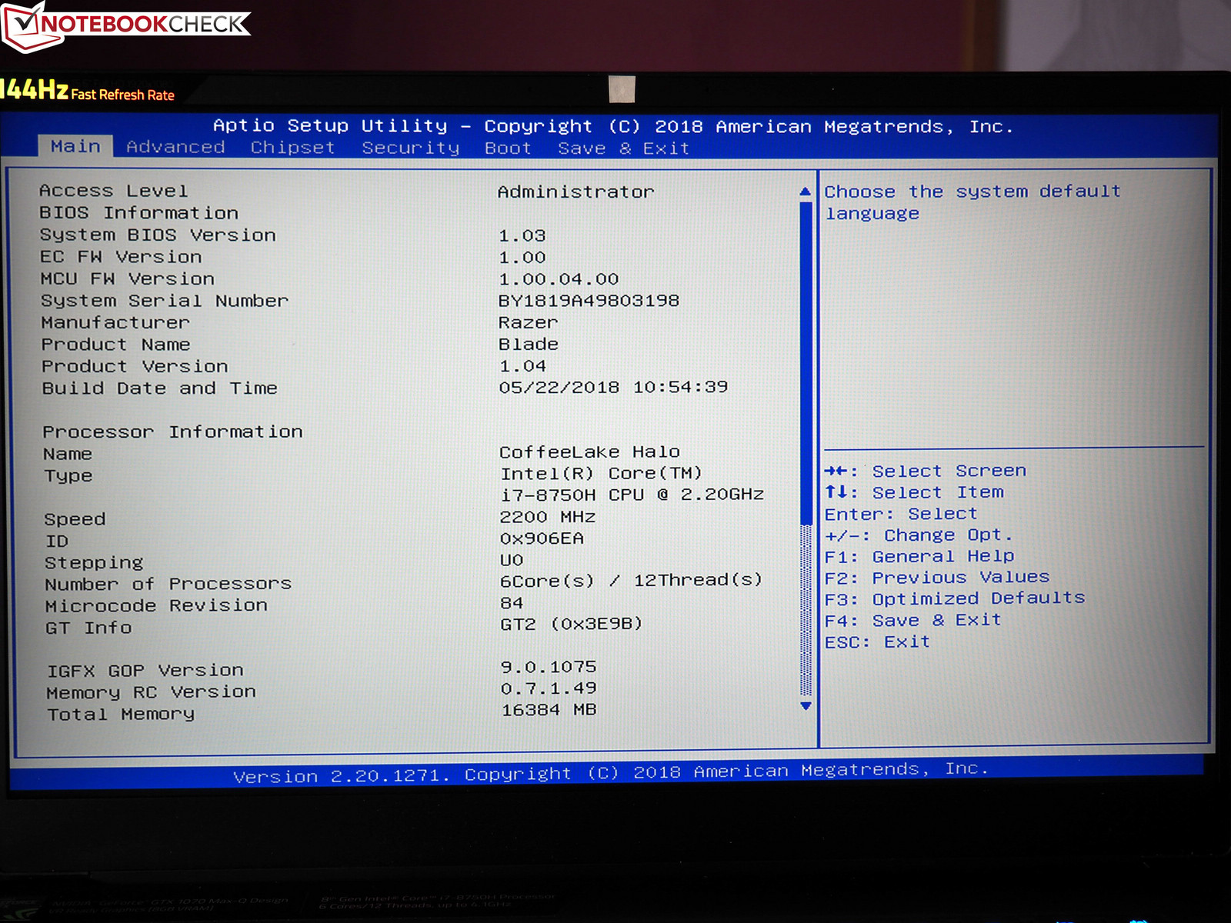Viewport: 1231px width, 923px height.
Task: Select the BIOS Information heading
Action: pyautogui.click(x=138, y=212)
